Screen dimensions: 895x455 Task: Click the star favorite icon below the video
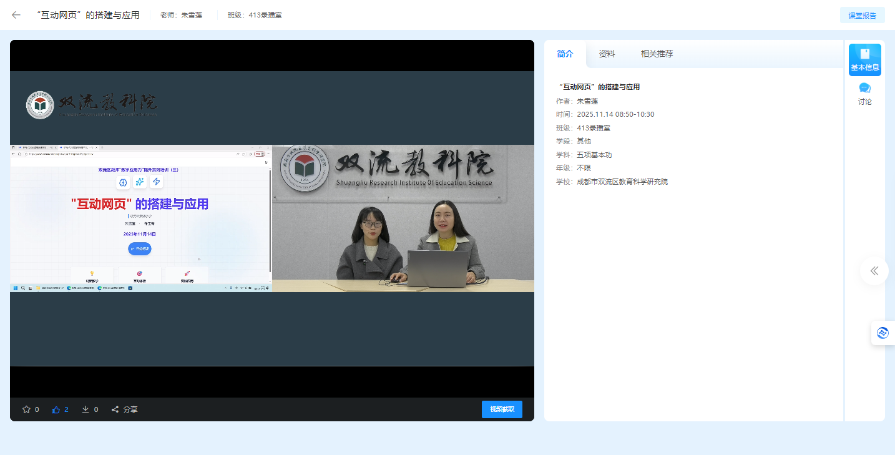26,409
